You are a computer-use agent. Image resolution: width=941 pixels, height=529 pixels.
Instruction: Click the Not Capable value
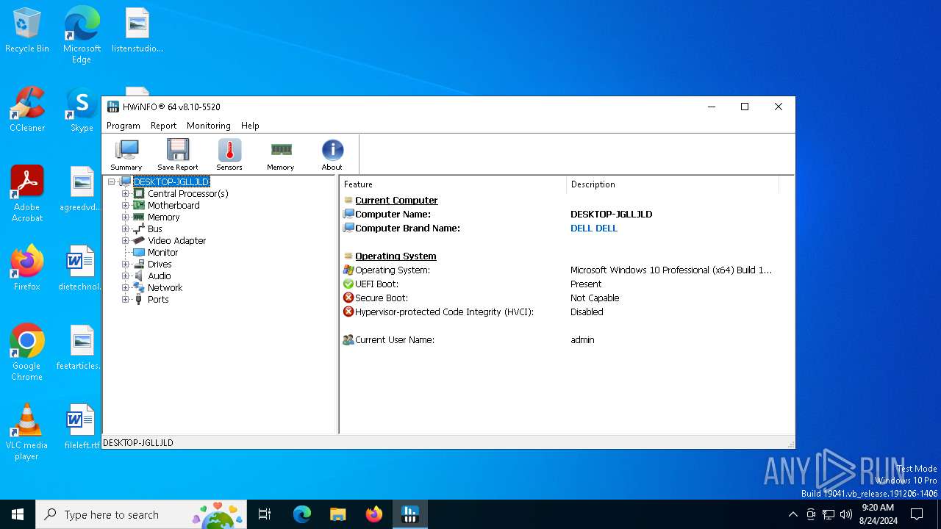coord(595,298)
